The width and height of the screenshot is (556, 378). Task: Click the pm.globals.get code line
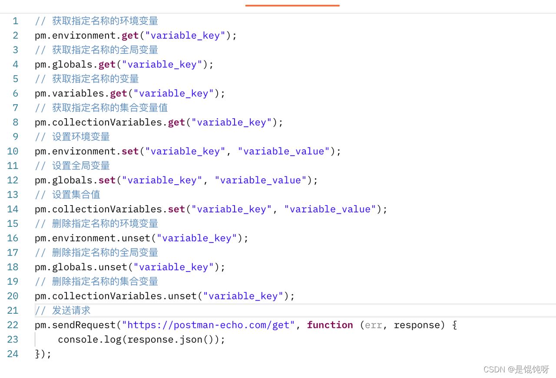tap(124, 64)
